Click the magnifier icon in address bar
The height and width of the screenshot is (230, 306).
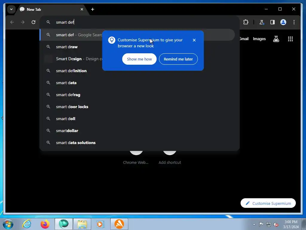(x=48, y=22)
